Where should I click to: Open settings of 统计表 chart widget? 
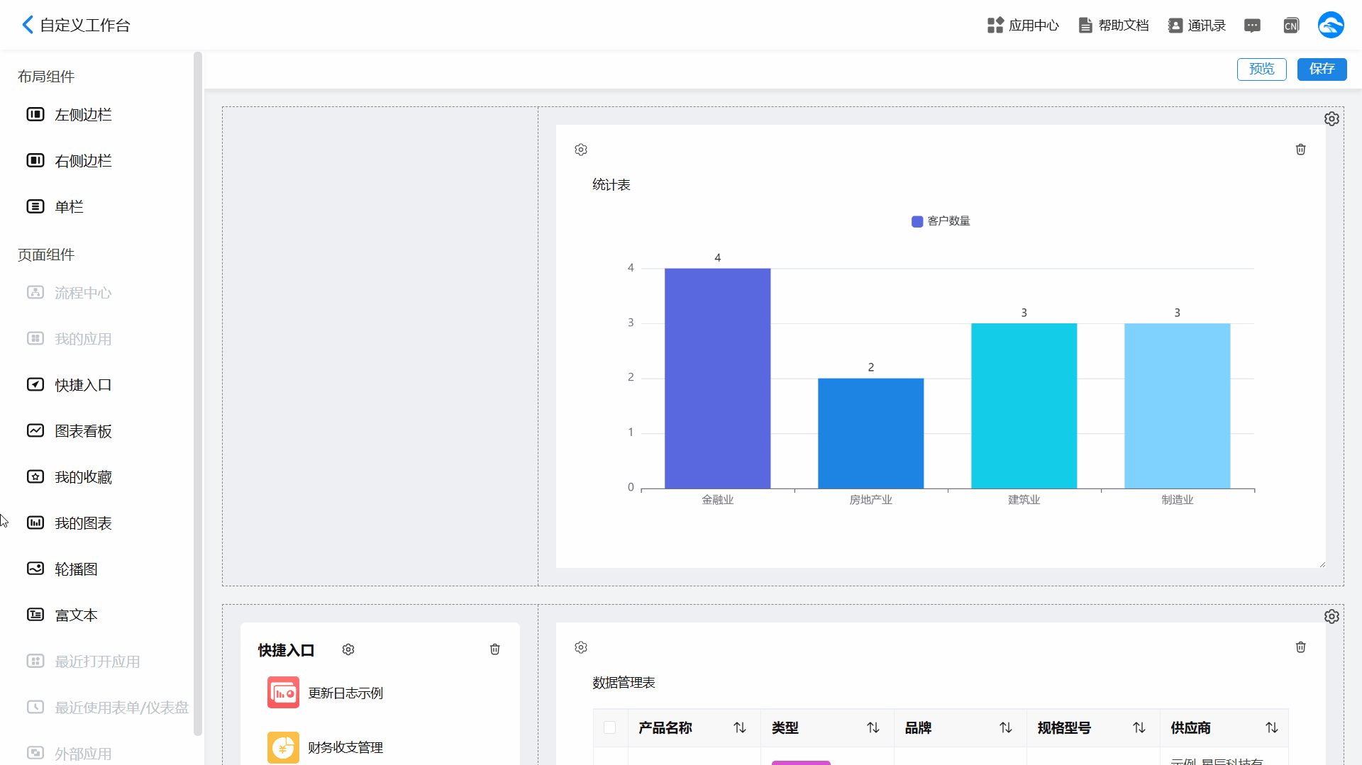tap(581, 150)
